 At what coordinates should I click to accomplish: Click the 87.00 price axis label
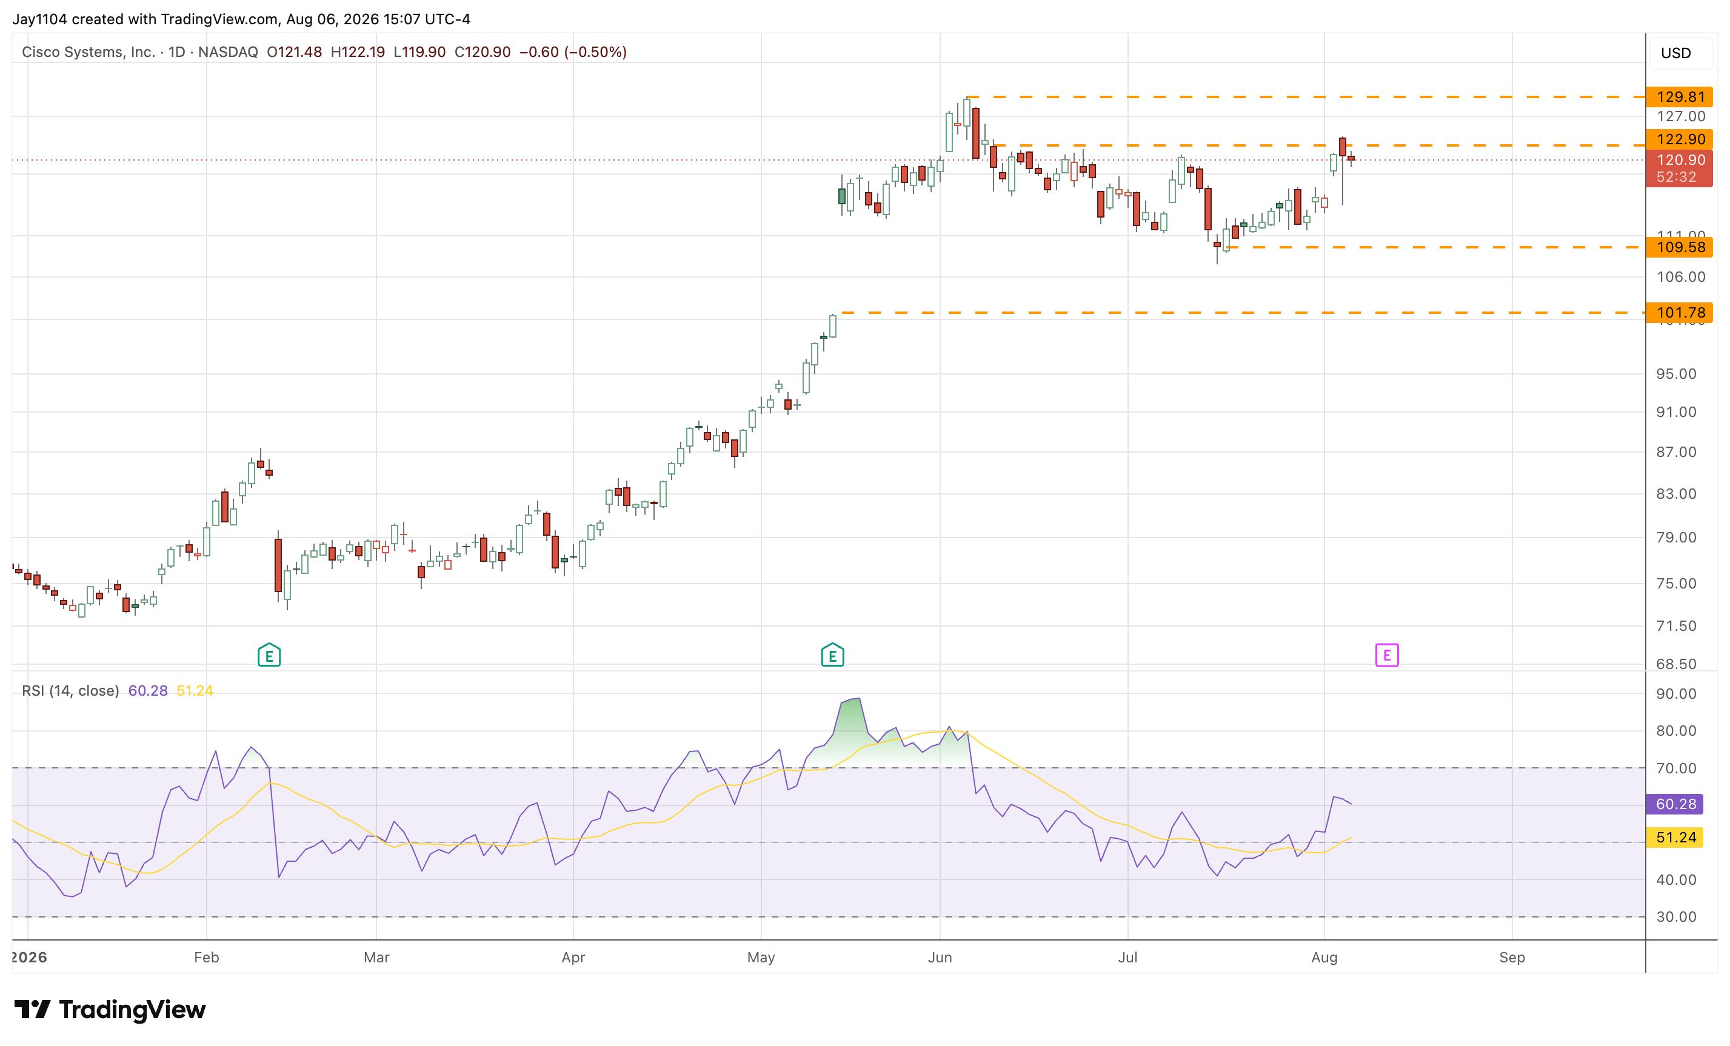click(x=1676, y=452)
